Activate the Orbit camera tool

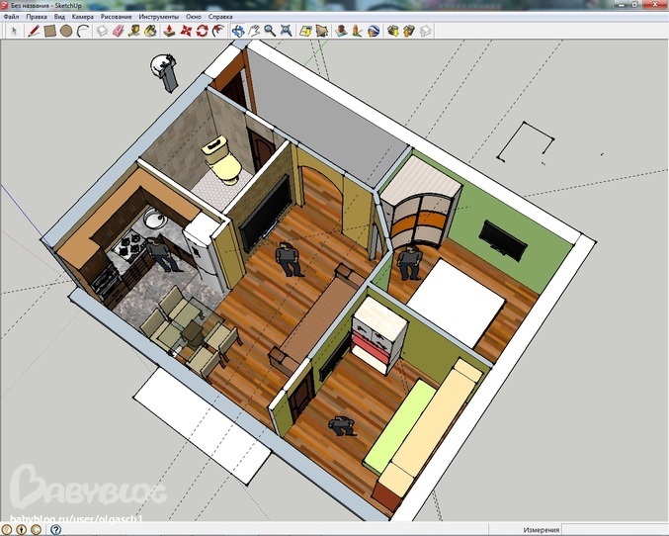coord(238,31)
